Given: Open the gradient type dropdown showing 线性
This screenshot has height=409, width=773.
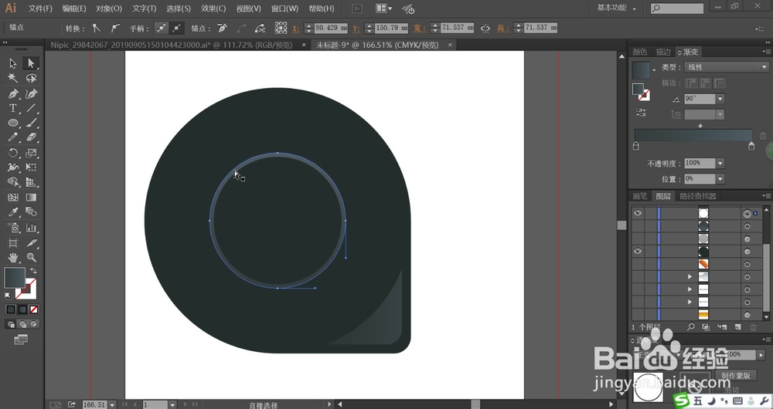Looking at the screenshot, I should tap(727, 67).
